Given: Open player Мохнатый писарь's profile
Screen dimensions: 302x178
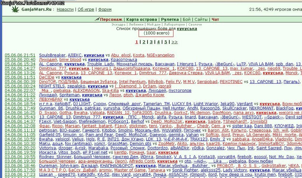Looking at the screenshot, I should click(134, 64).
